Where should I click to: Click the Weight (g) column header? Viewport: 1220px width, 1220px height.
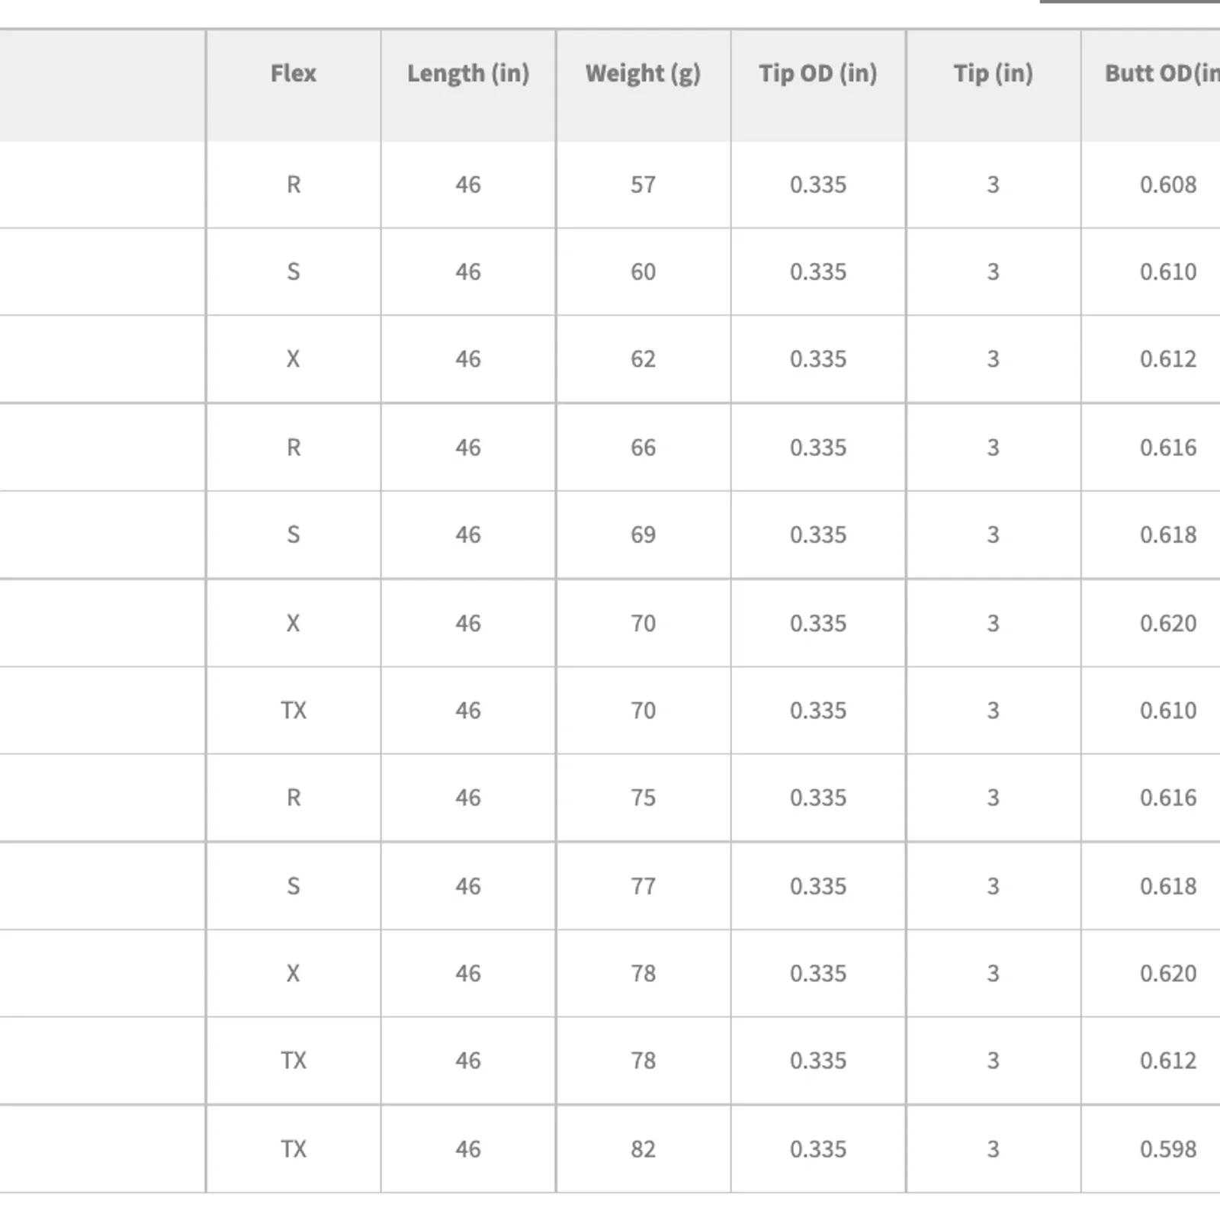643,73
